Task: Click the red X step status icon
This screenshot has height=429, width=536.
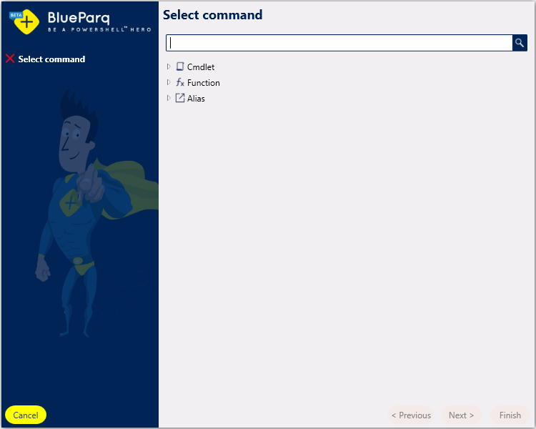Action: [10, 59]
